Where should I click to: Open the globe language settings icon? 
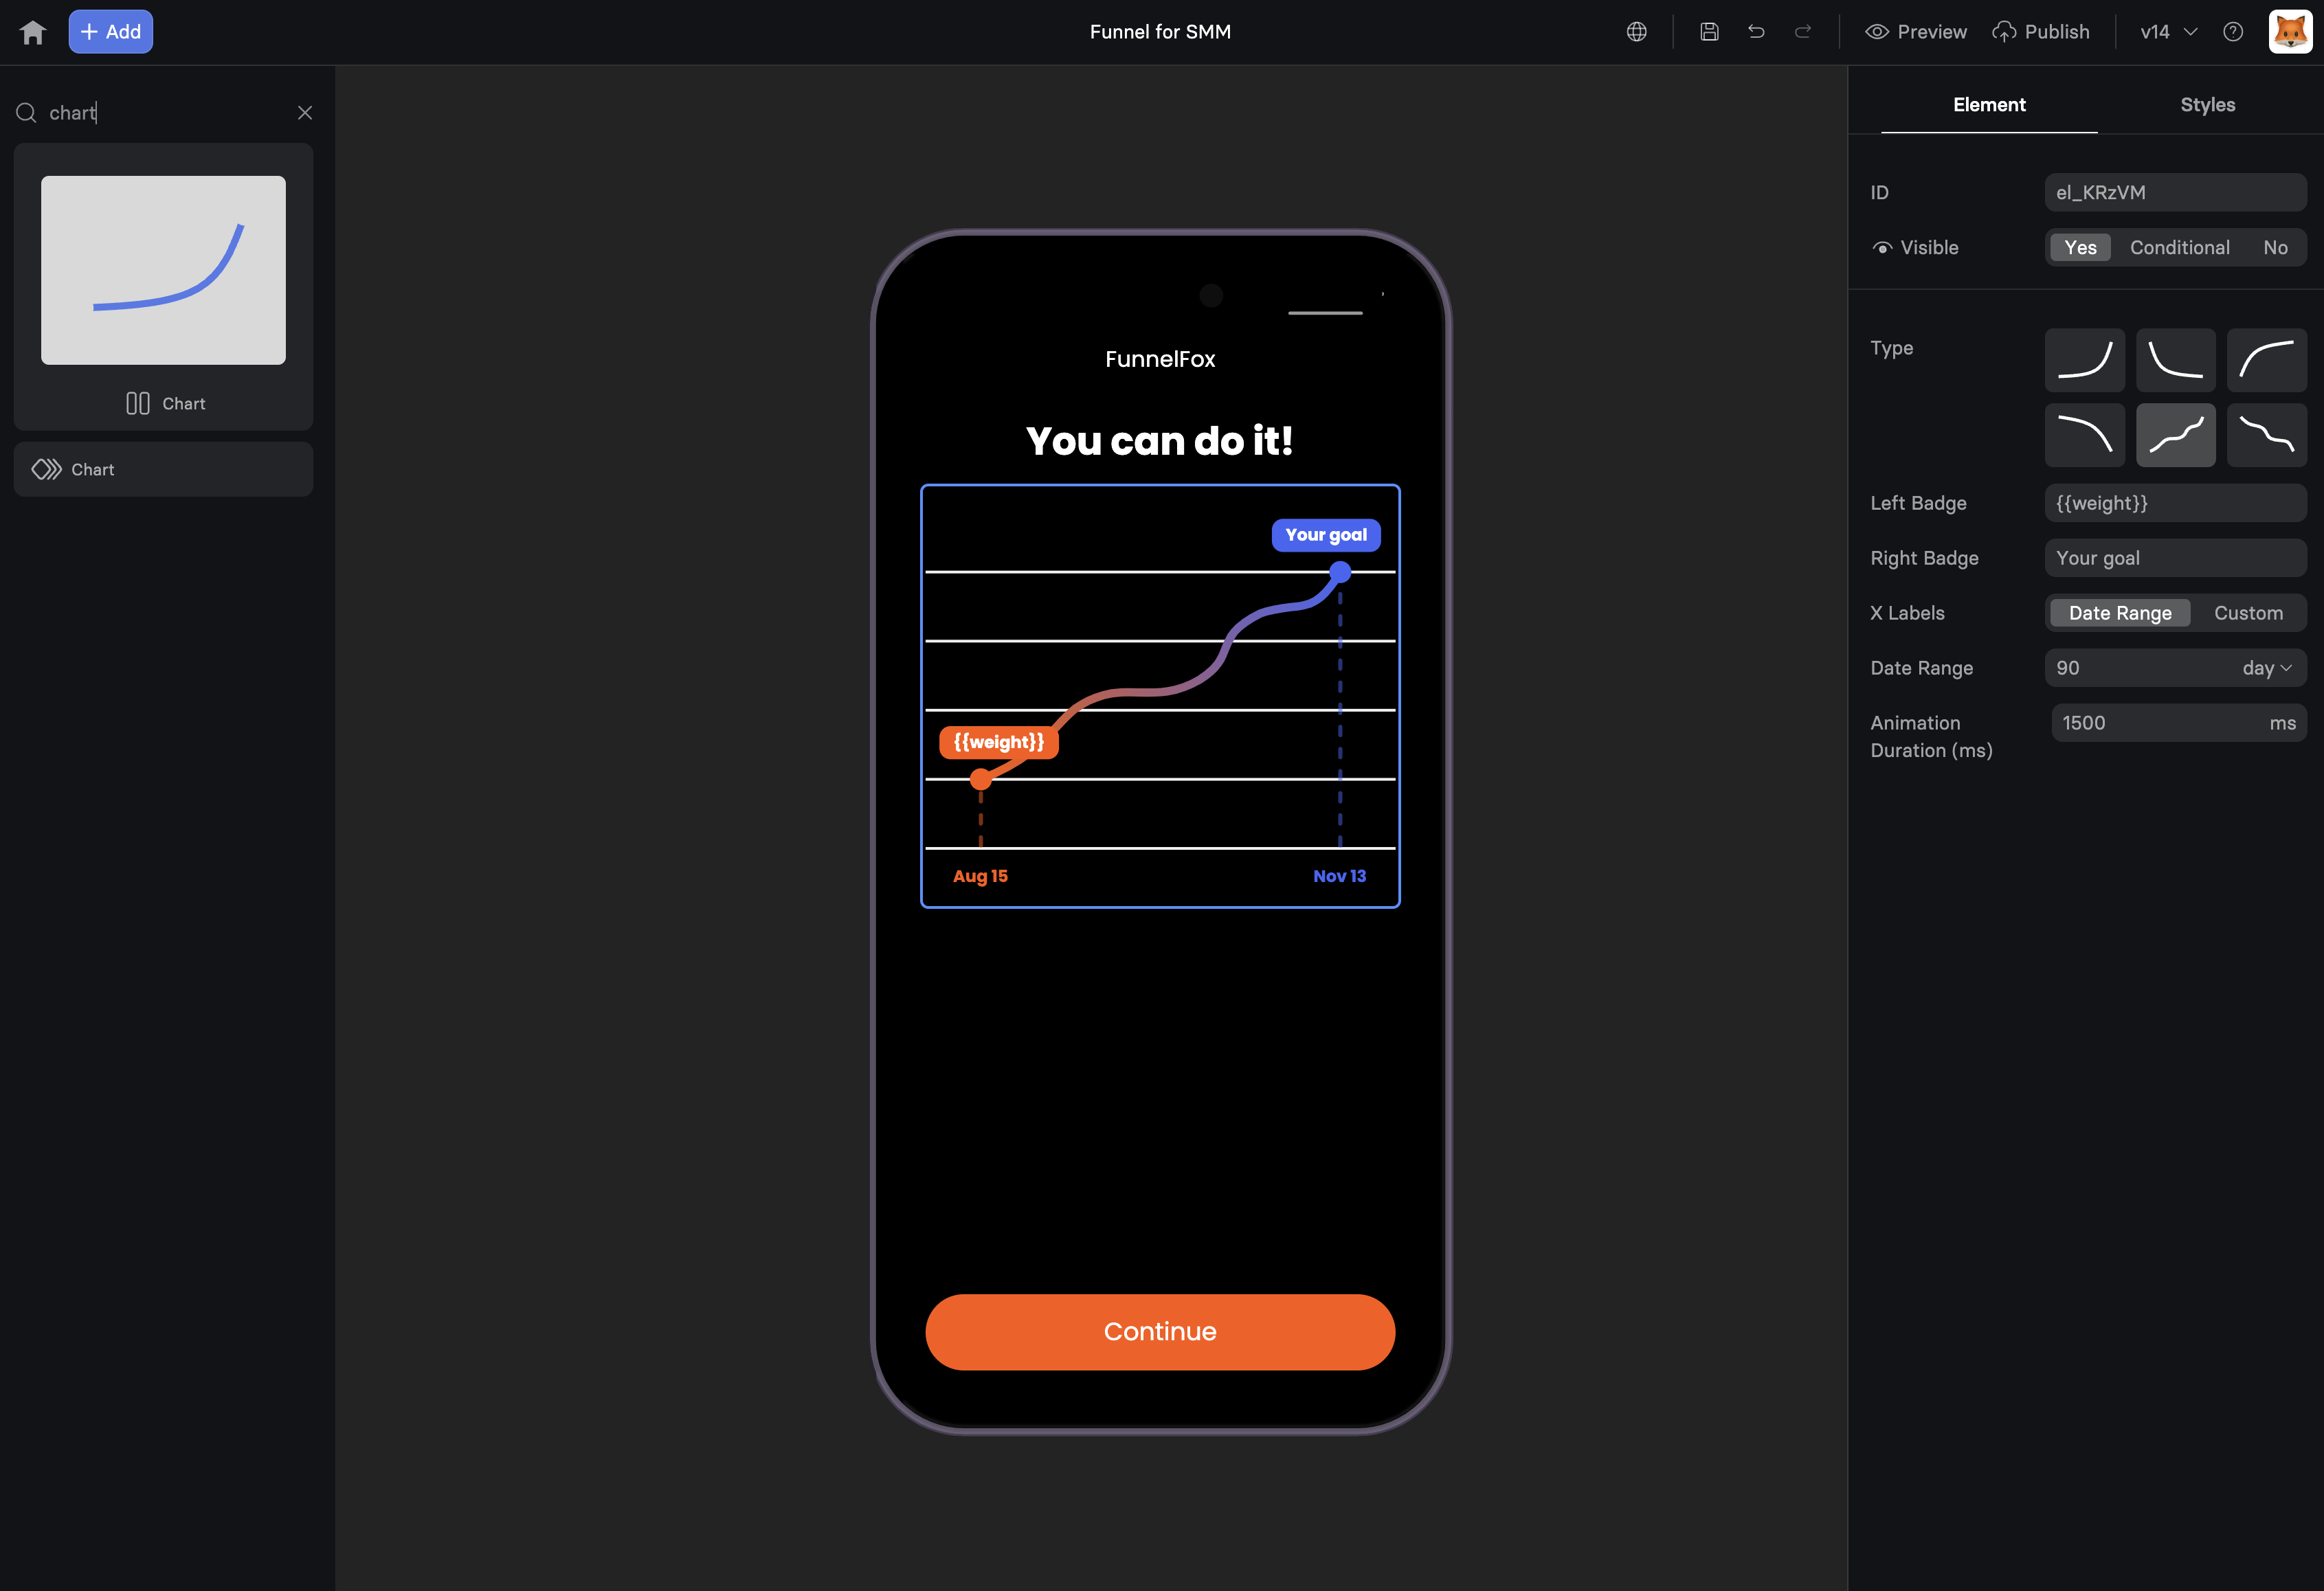tap(1636, 32)
